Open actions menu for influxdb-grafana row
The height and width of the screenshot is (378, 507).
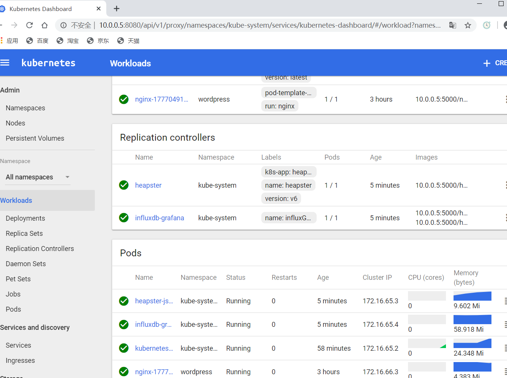tap(505, 218)
